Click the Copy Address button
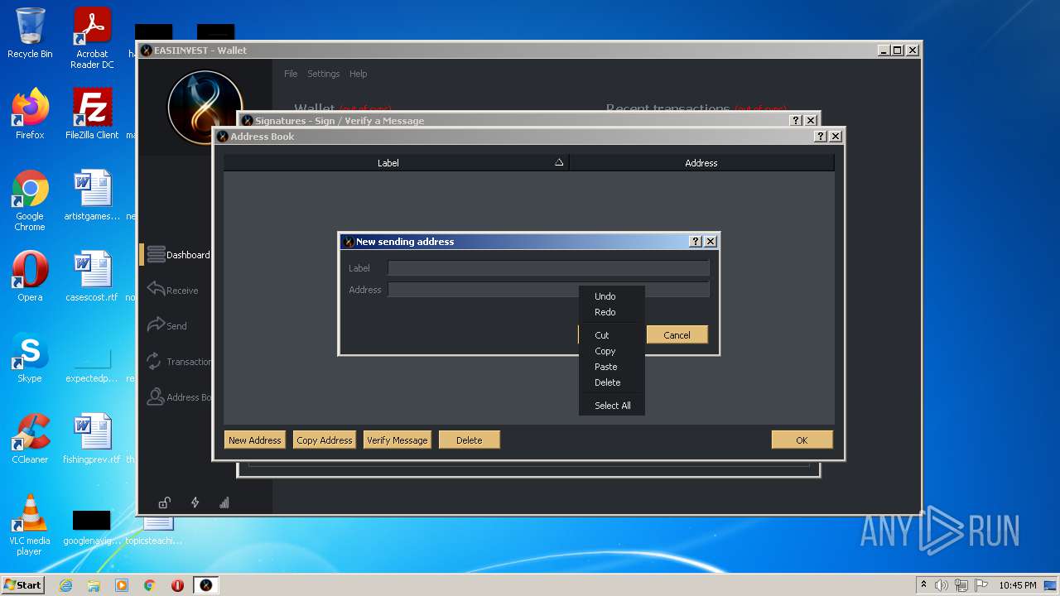This screenshot has width=1060, height=596. click(x=325, y=440)
